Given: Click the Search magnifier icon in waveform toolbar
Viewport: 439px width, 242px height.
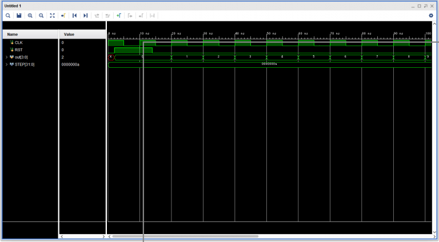Looking at the screenshot, I should pos(8,15).
